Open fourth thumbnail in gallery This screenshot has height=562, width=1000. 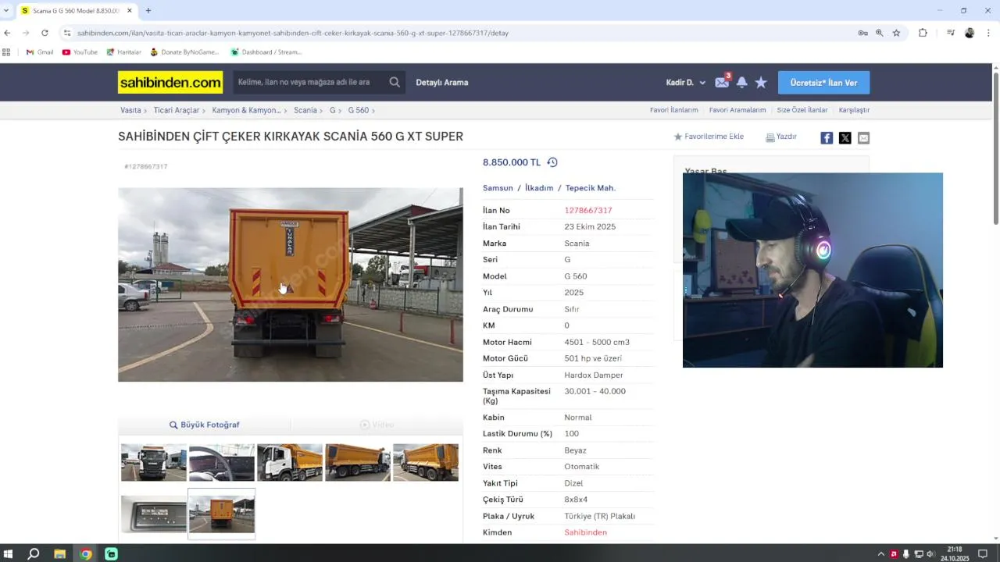pyautogui.click(x=358, y=462)
